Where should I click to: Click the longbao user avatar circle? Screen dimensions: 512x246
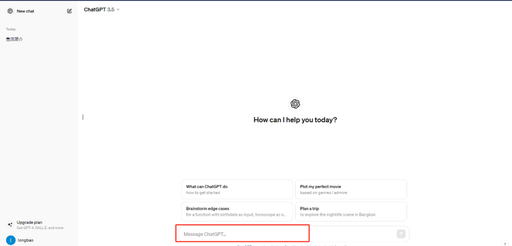[10, 240]
